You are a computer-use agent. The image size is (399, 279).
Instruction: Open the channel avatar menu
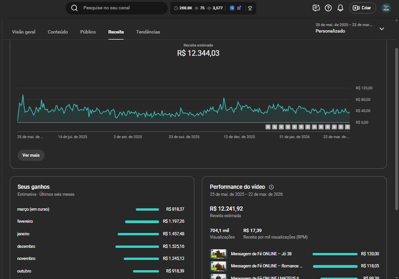[386, 8]
